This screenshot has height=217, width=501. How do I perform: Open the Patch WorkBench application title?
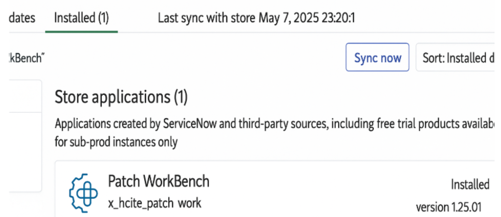[159, 182]
